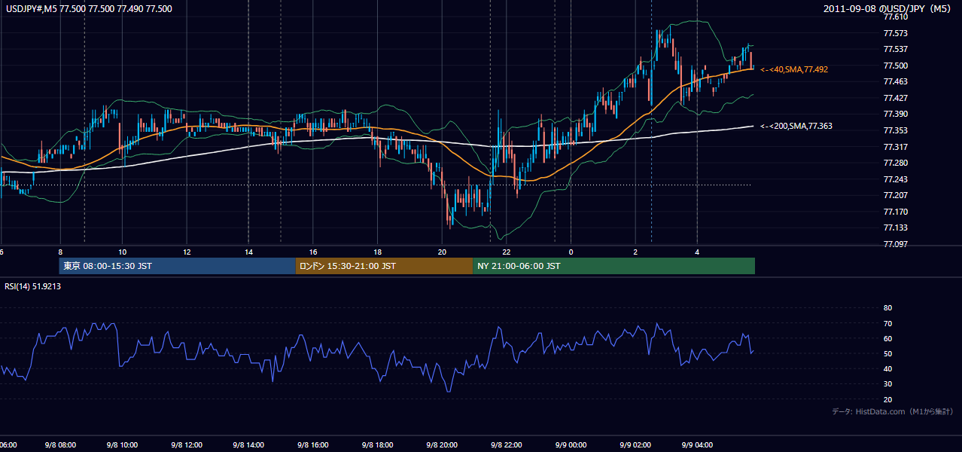Click hour marker 10 under price chart
This screenshot has width=962, height=452.
pos(122,252)
